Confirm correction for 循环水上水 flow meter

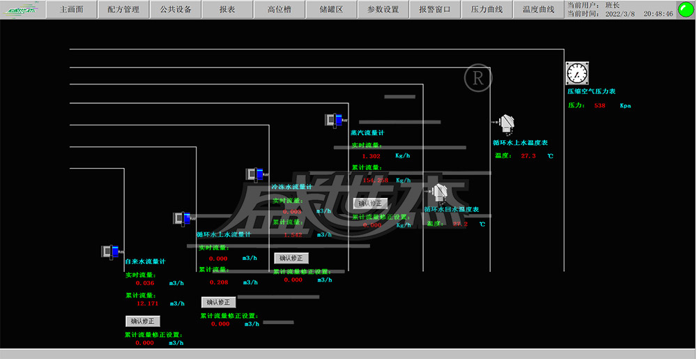219,303
